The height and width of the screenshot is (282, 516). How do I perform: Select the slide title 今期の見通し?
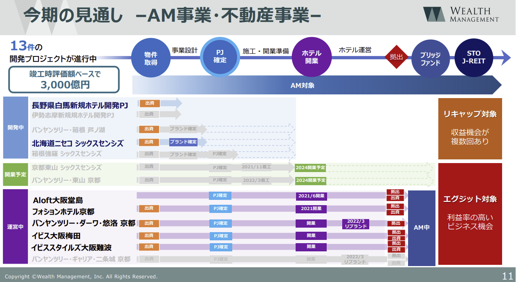click(x=74, y=15)
